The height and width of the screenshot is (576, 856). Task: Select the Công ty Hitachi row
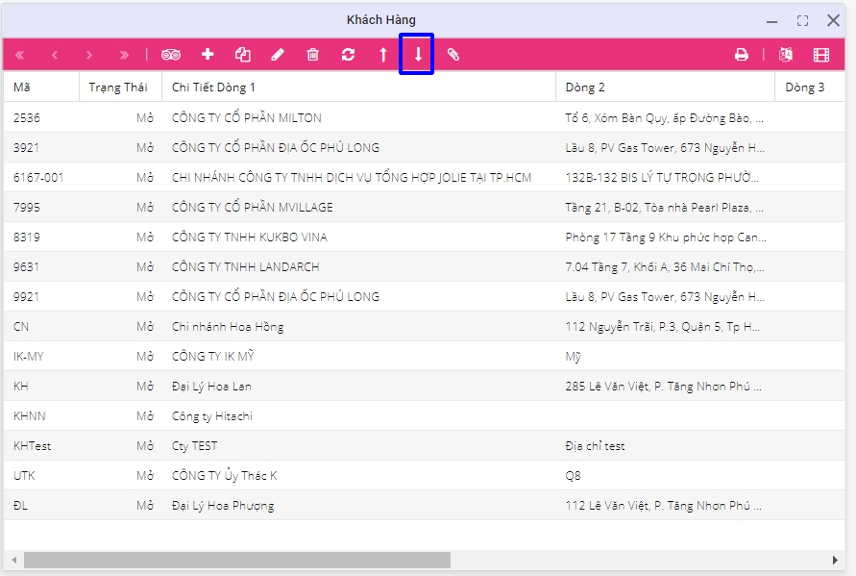[211, 416]
